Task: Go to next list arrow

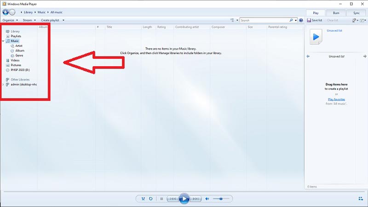Action: pyautogui.click(x=365, y=56)
